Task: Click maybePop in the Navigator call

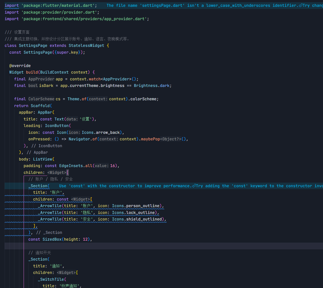Action: click(x=150, y=139)
